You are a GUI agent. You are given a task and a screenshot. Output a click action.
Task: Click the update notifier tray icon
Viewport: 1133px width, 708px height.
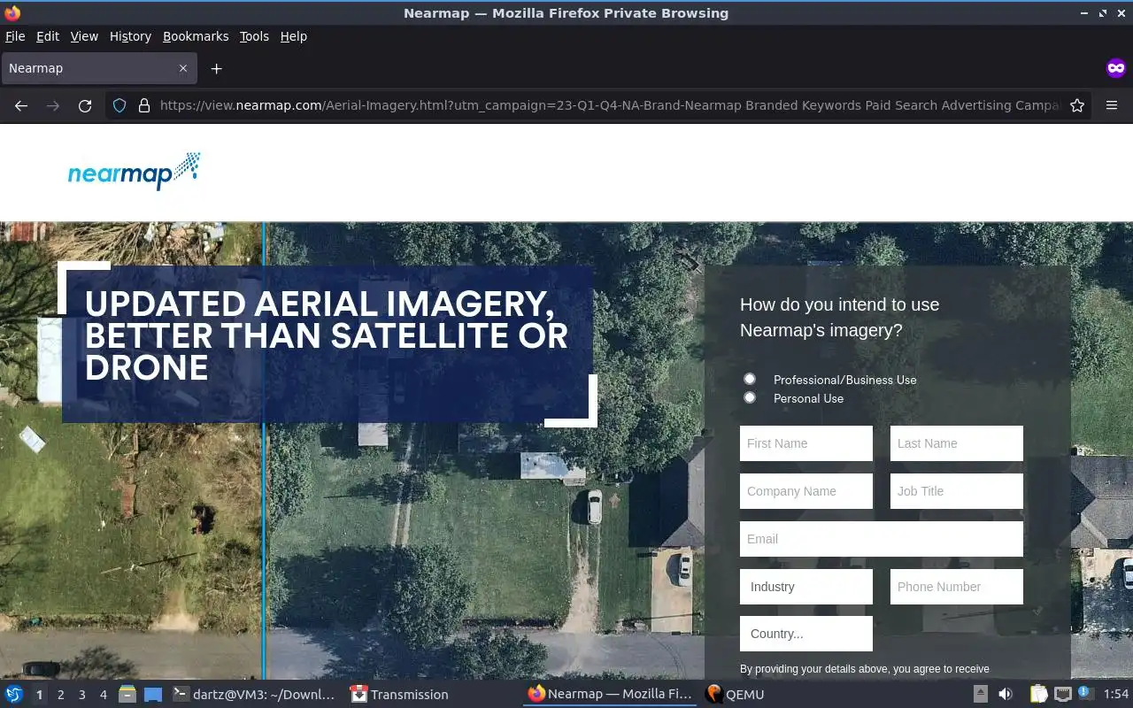click(1085, 695)
